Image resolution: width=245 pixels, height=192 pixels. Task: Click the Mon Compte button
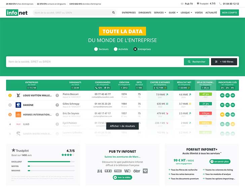(x=230, y=12)
